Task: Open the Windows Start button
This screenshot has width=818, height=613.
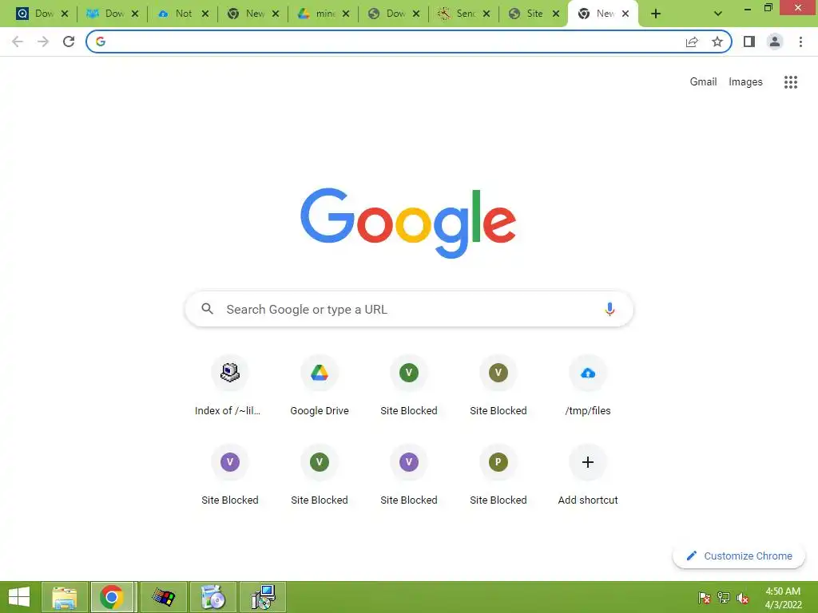Action: coord(19,597)
